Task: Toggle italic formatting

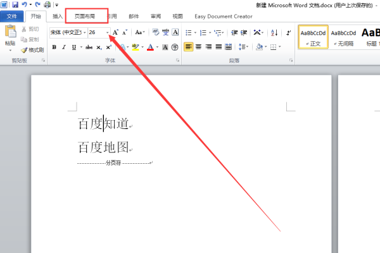Action: [x=64, y=47]
